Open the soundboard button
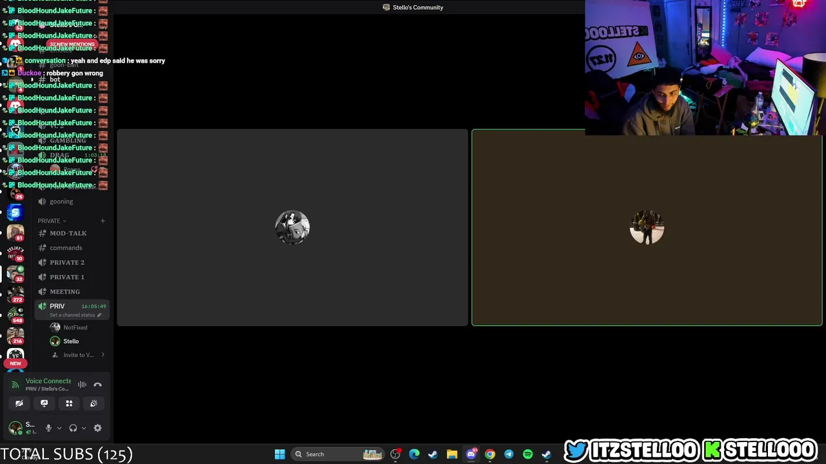The height and width of the screenshot is (464, 826). (x=94, y=403)
